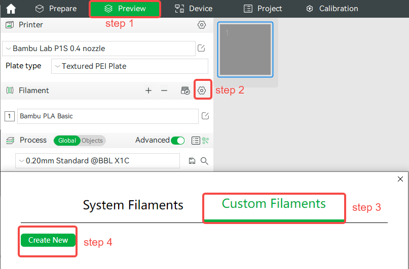Expand the 0.20mm Standard process dropdown
Image resolution: width=409 pixels, height=269 pixels.
click(97, 161)
